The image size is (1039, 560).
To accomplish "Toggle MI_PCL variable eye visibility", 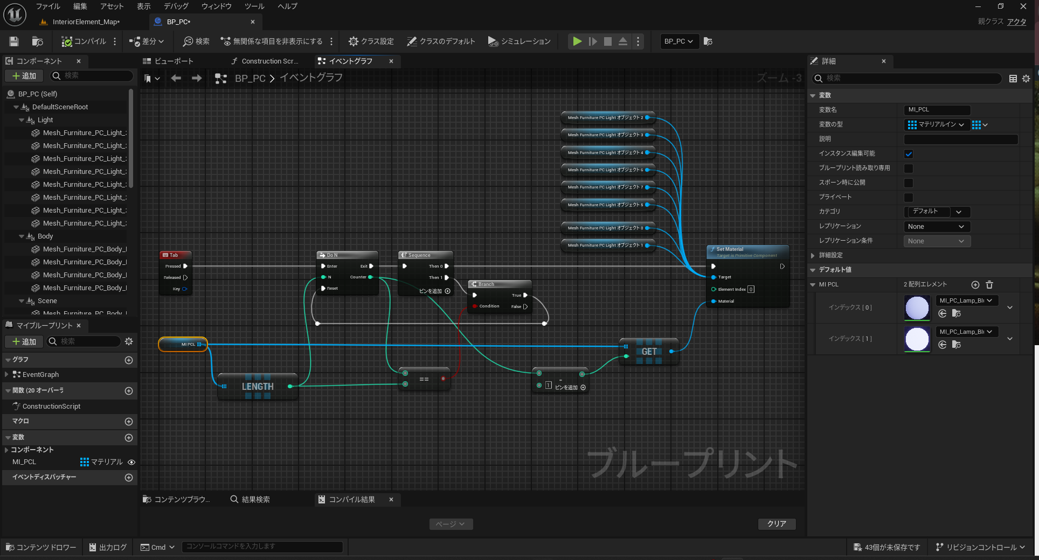I will click(x=131, y=462).
